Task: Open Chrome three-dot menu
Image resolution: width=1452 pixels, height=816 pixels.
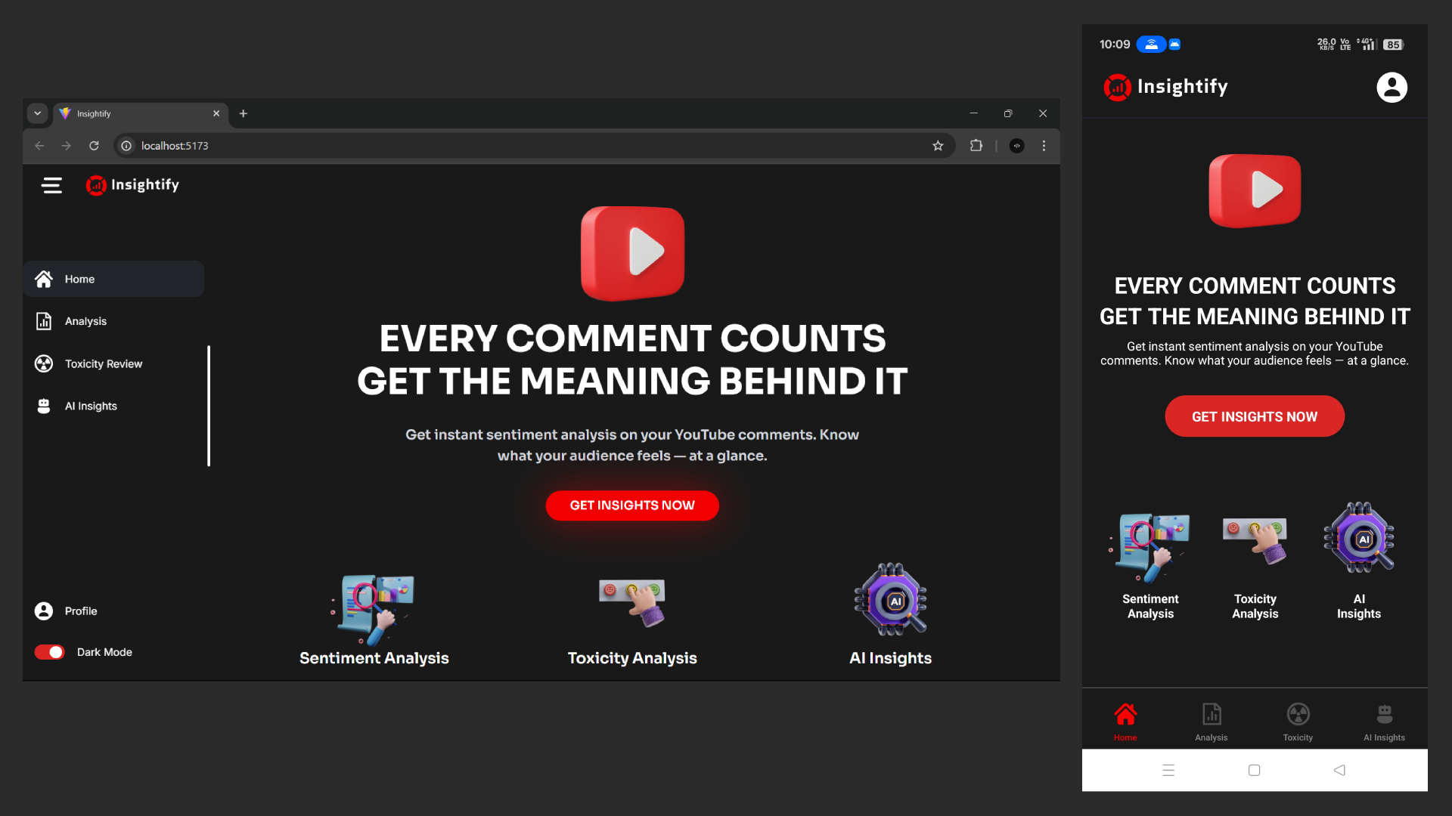Action: click(x=1044, y=146)
